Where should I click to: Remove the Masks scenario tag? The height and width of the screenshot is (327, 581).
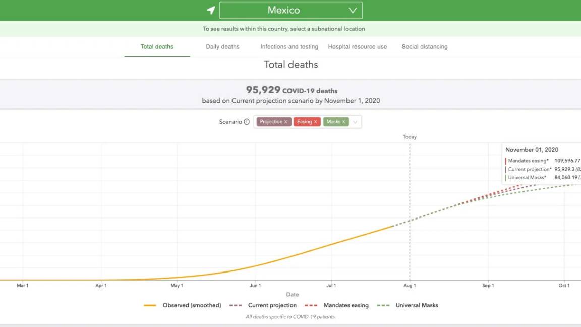(344, 122)
